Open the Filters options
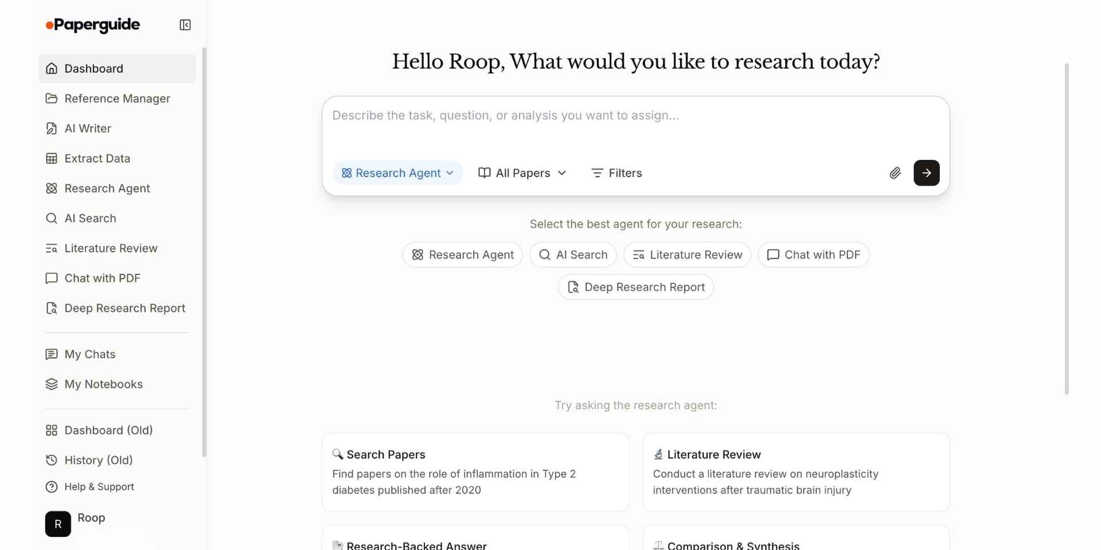The image size is (1101, 550). (616, 173)
